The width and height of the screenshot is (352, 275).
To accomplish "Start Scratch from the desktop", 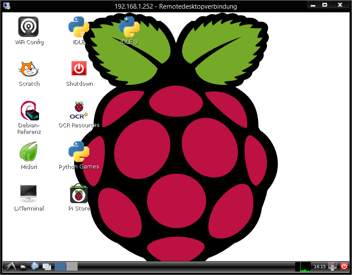I will pos(29,68).
